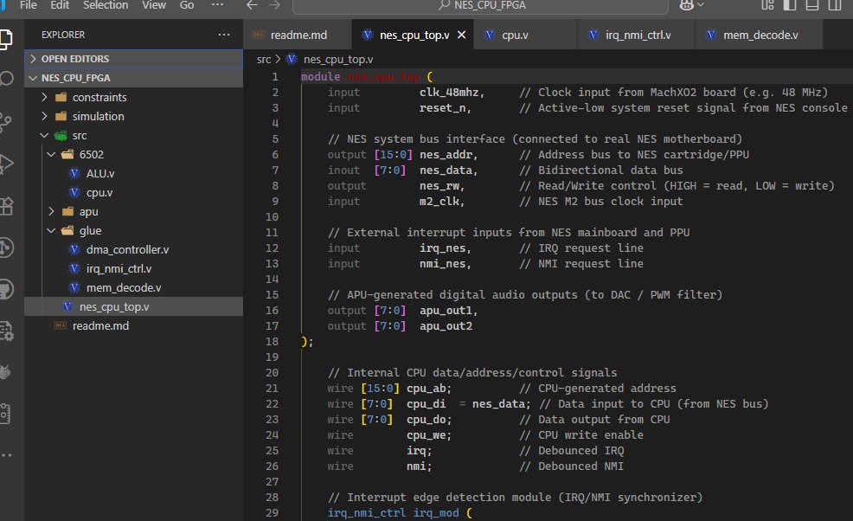
Task: Open the title bar menu overflow ellipsis
Action: pyautogui.click(x=218, y=5)
